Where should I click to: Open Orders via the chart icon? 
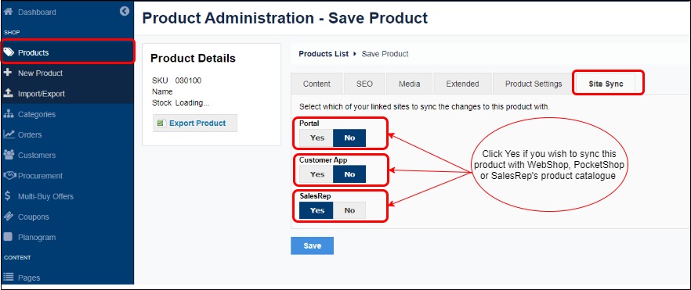[9, 134]
